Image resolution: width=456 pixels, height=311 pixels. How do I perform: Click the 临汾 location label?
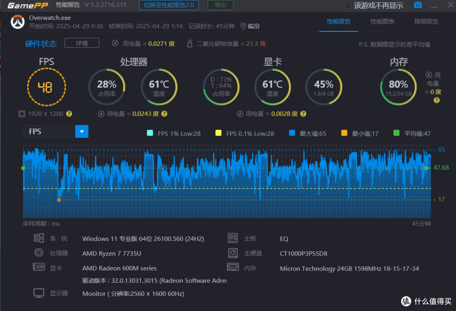[254, 26]
